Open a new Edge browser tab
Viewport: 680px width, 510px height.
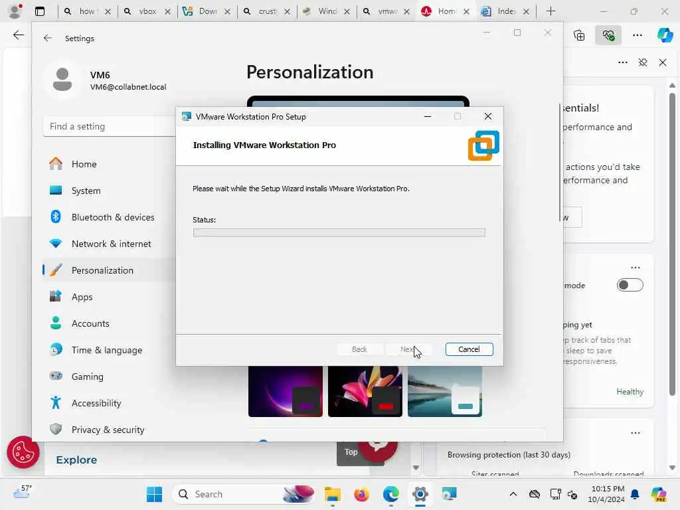pyautogui.click(x=551, y=11)
